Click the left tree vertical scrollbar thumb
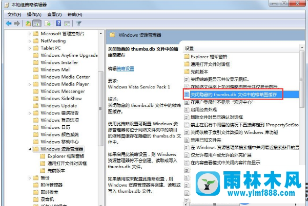The width and height of the screenshot is (308, 206). 100,108
